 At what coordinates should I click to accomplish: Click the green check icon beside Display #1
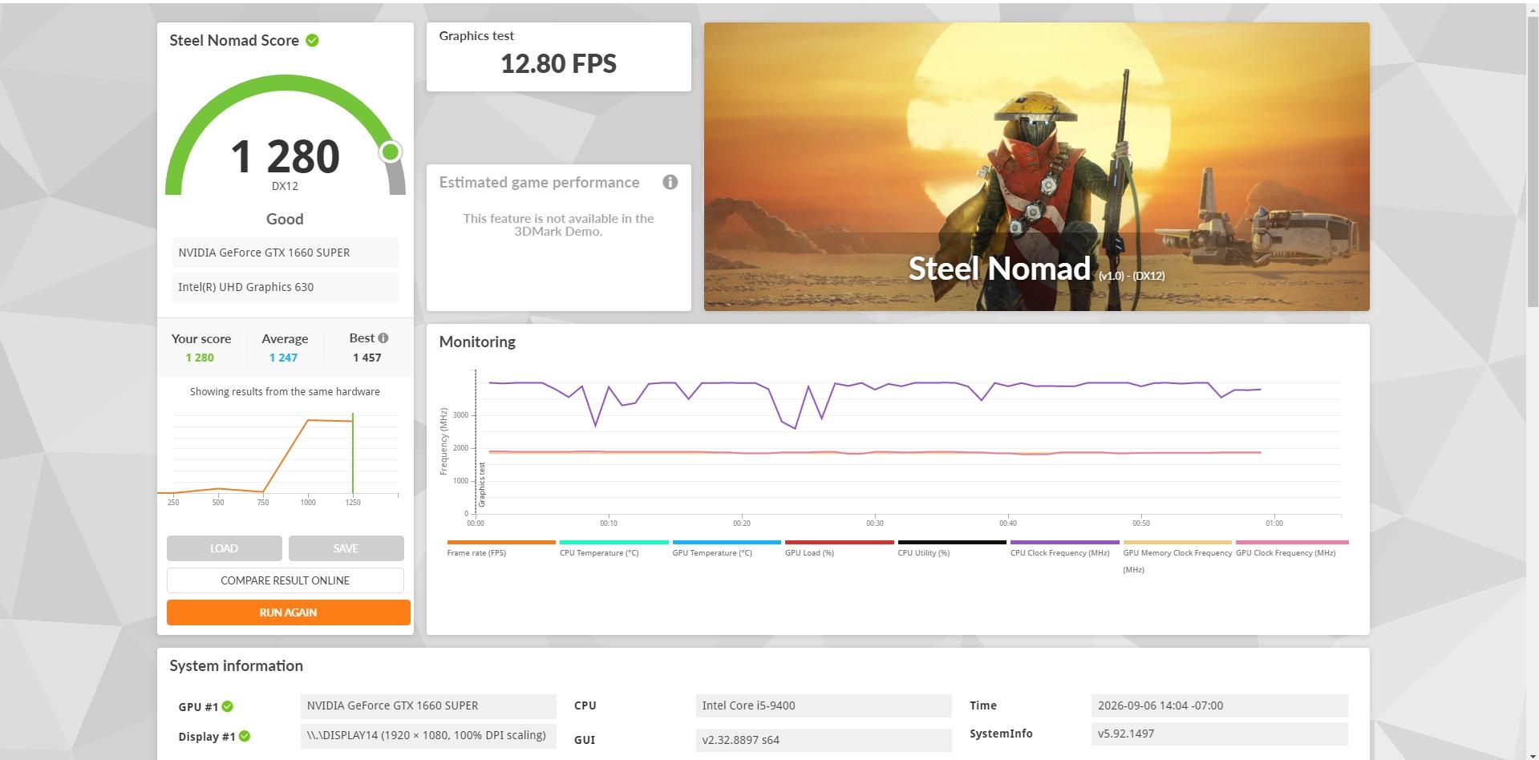pos(245,736)
